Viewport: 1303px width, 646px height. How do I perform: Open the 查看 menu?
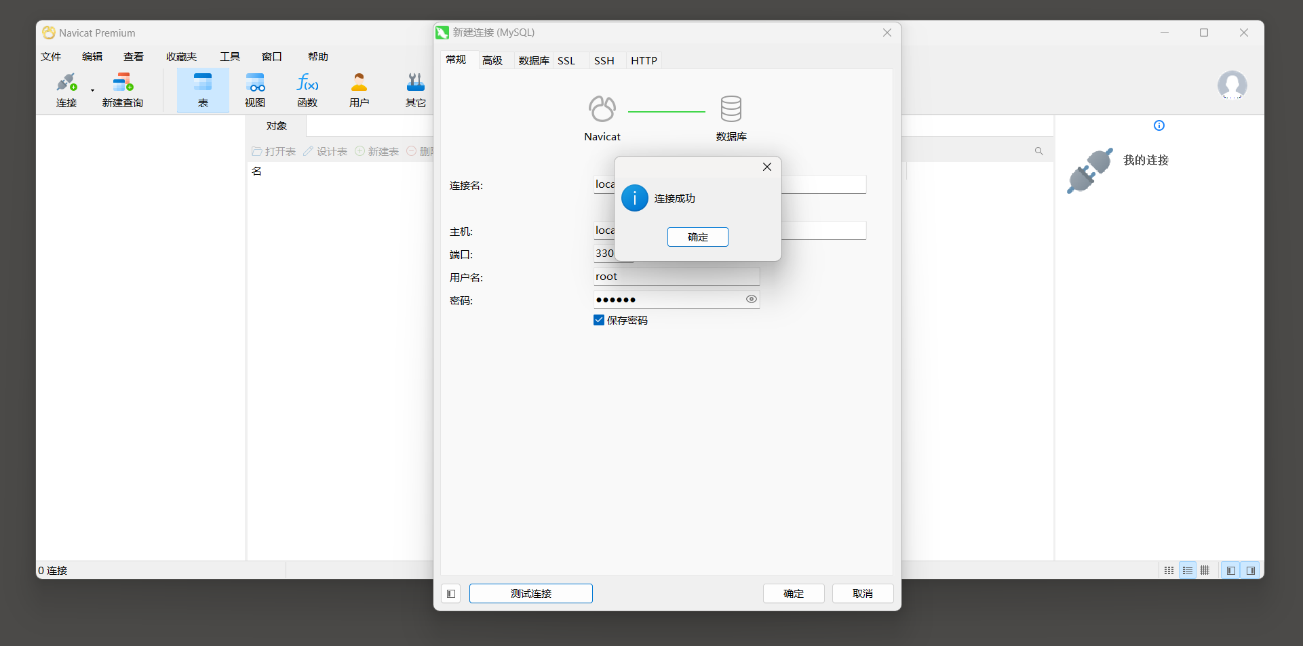tap(134, 57)
